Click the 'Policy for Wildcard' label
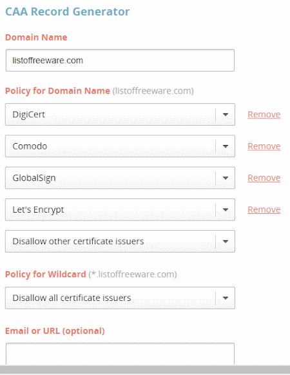 46,274
